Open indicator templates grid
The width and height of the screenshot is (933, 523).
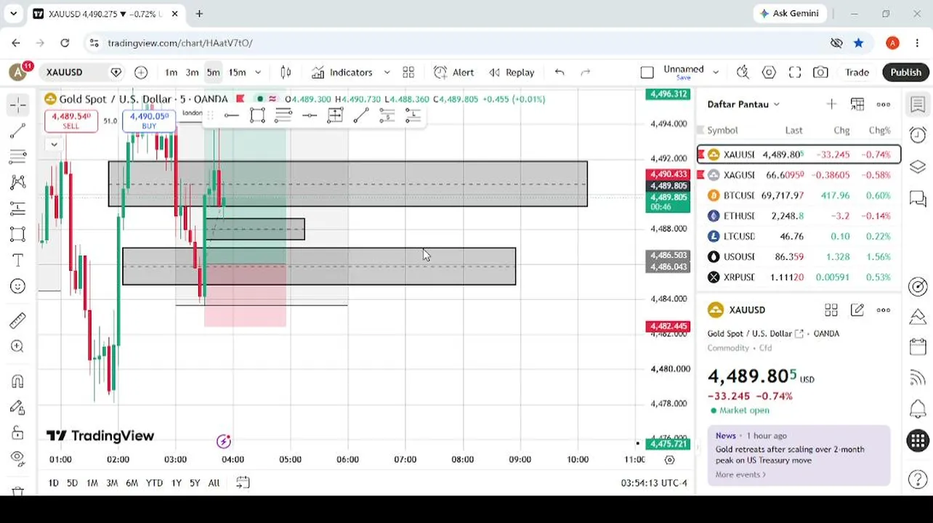pyautogui.click(x=408, y=72)
